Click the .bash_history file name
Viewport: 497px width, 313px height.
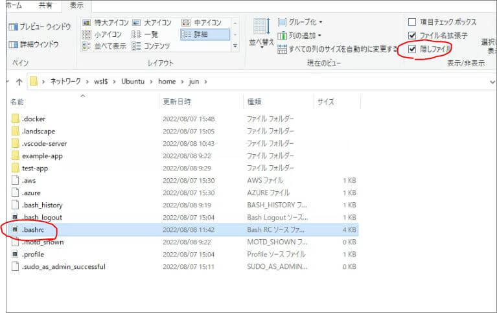pos(42,205)
